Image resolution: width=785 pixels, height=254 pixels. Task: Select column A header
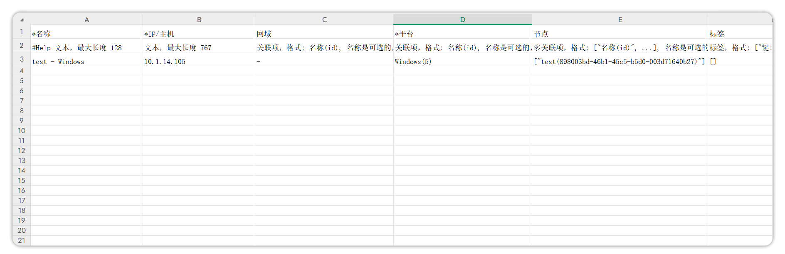(86, 20)
